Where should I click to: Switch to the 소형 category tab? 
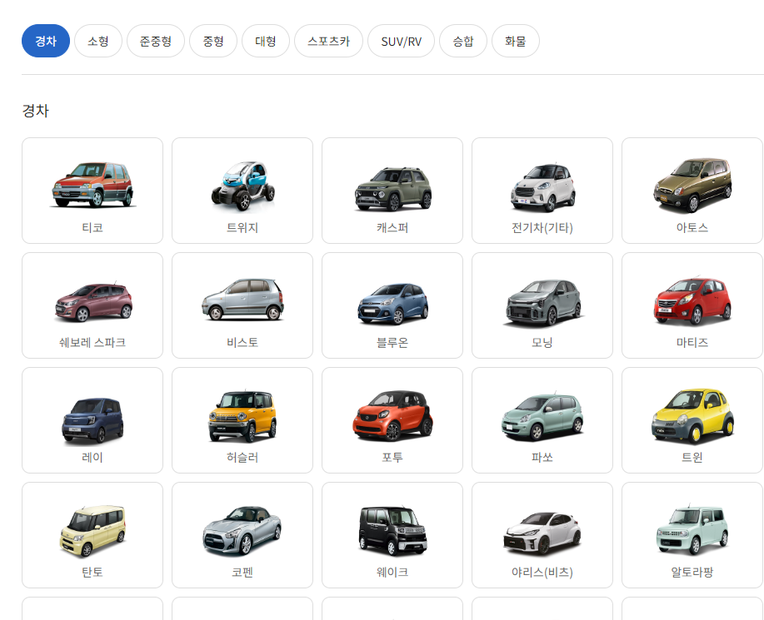pyautogui.click(x=98, y=41)
